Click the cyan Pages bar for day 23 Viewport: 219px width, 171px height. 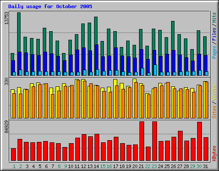[x=155, y=70]
